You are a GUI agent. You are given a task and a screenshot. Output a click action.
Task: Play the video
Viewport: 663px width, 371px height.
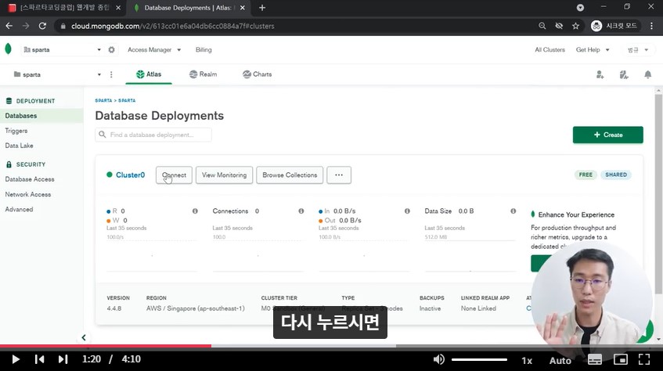point(15,359)
